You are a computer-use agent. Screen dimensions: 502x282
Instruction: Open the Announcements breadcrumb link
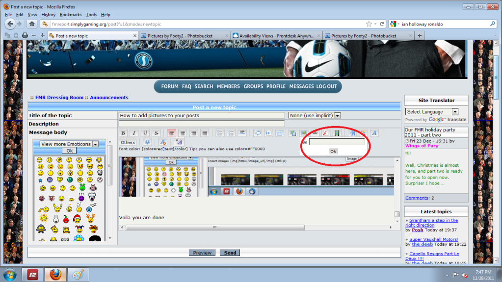click(x=109, y=98)
